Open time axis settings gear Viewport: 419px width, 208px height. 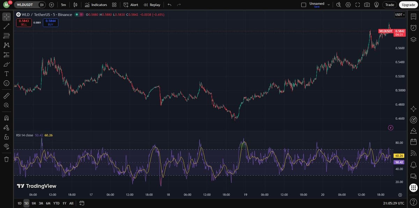point(400,195)
